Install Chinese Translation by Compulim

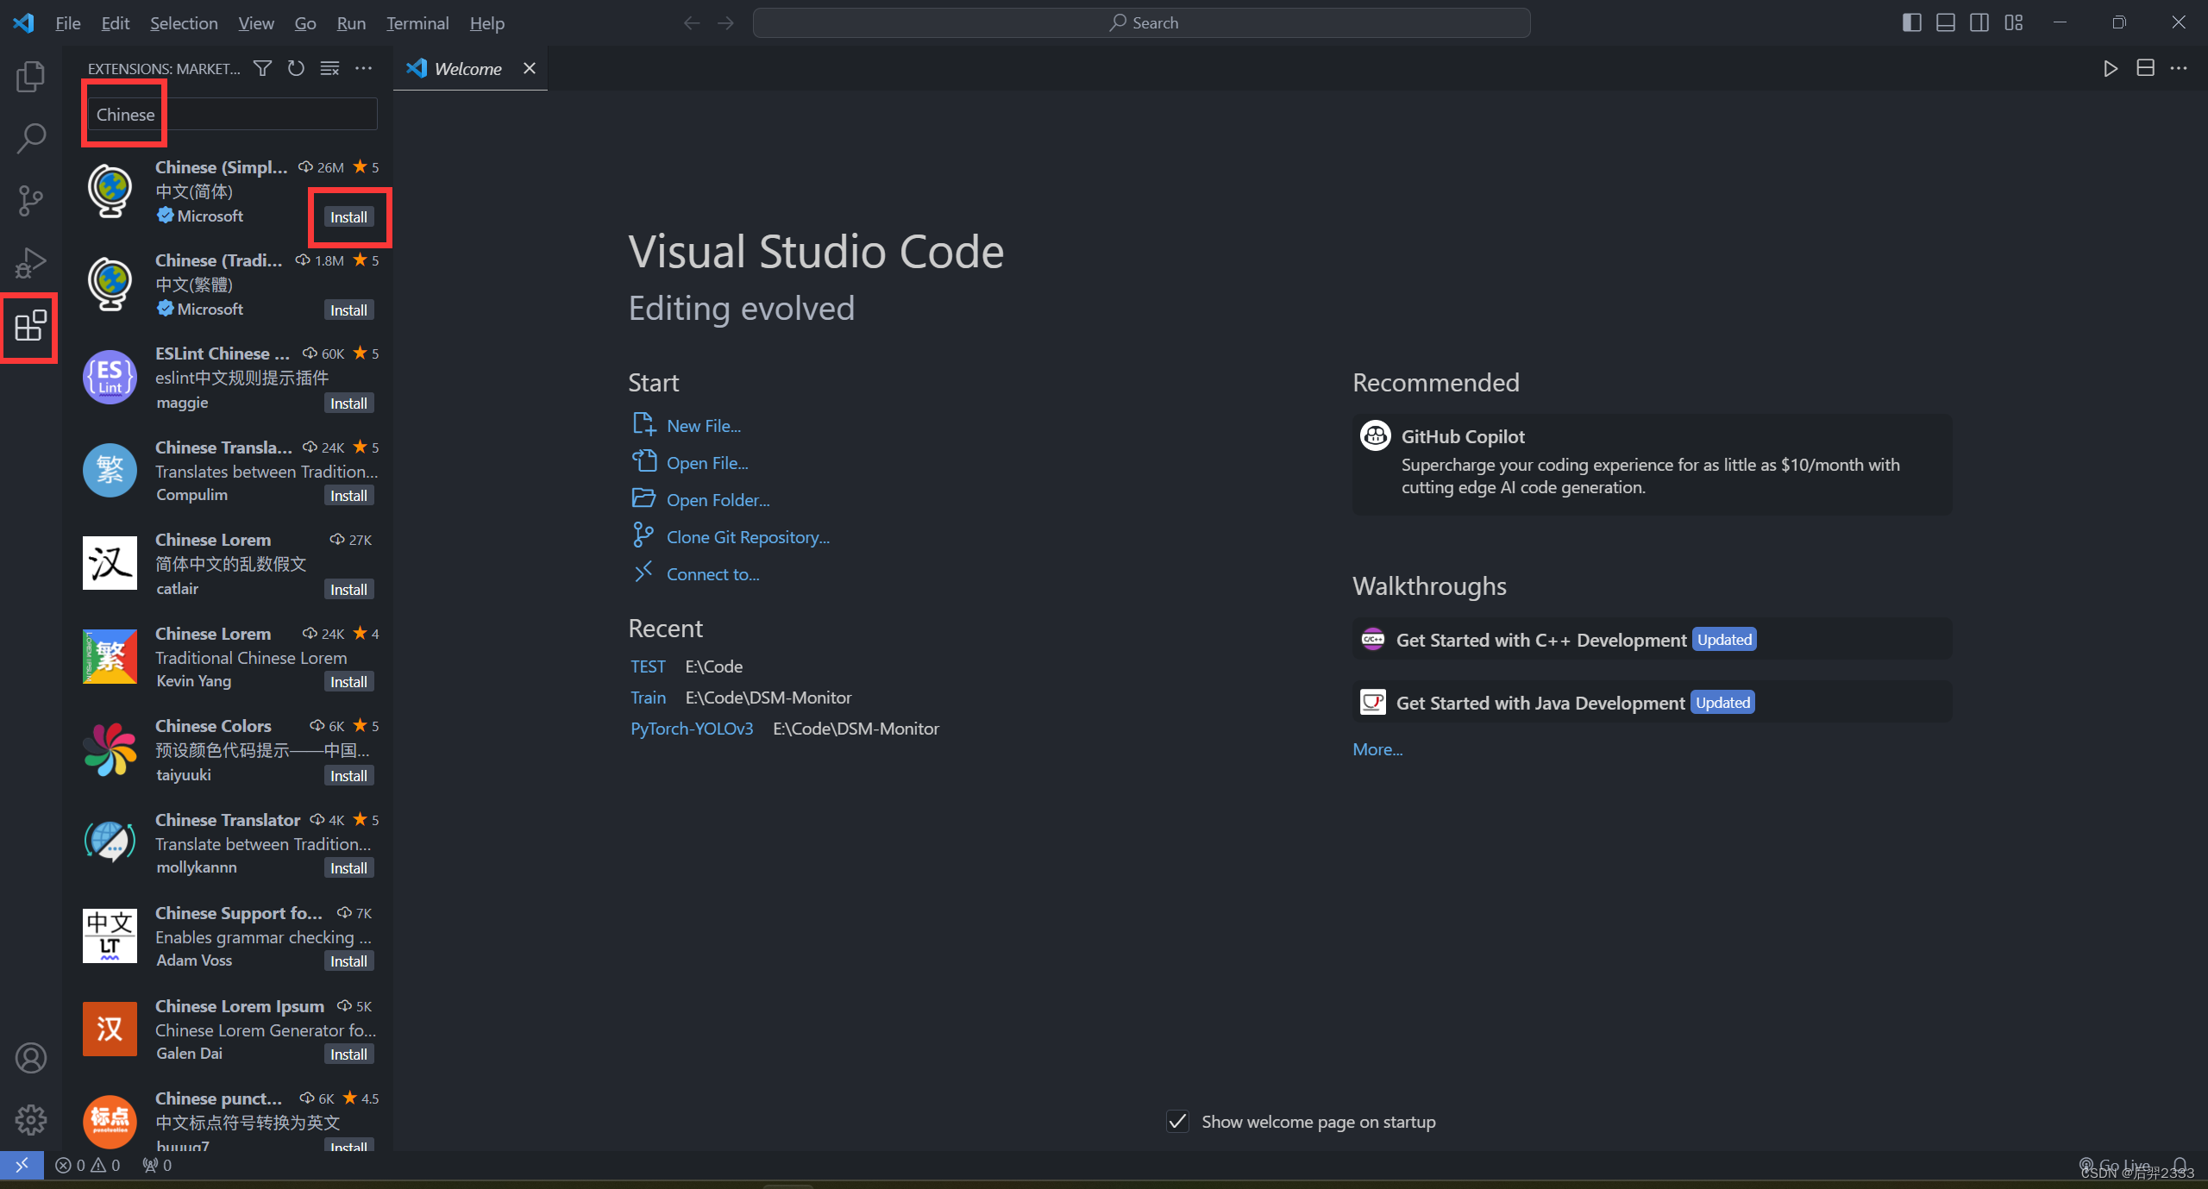348,495
